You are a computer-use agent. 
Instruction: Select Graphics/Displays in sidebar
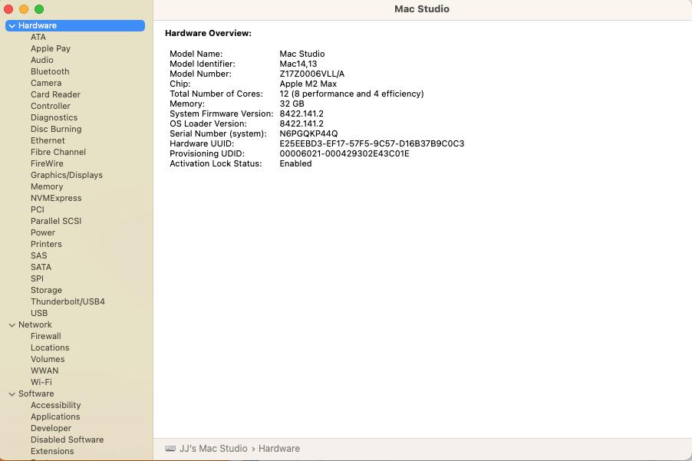[67, 175]
